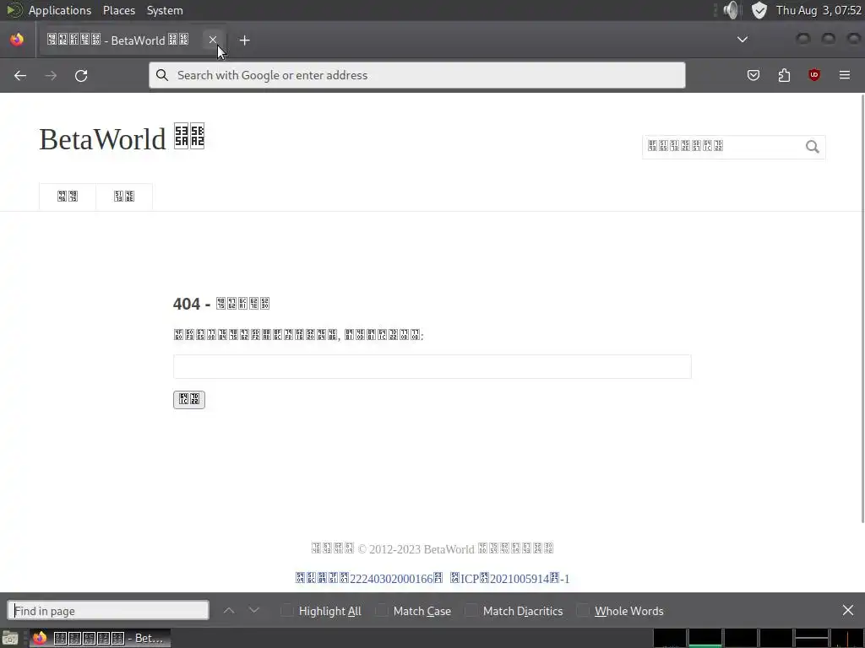Open the ICP 2021005914 link
865x648 pixels.
coord(509,579)
